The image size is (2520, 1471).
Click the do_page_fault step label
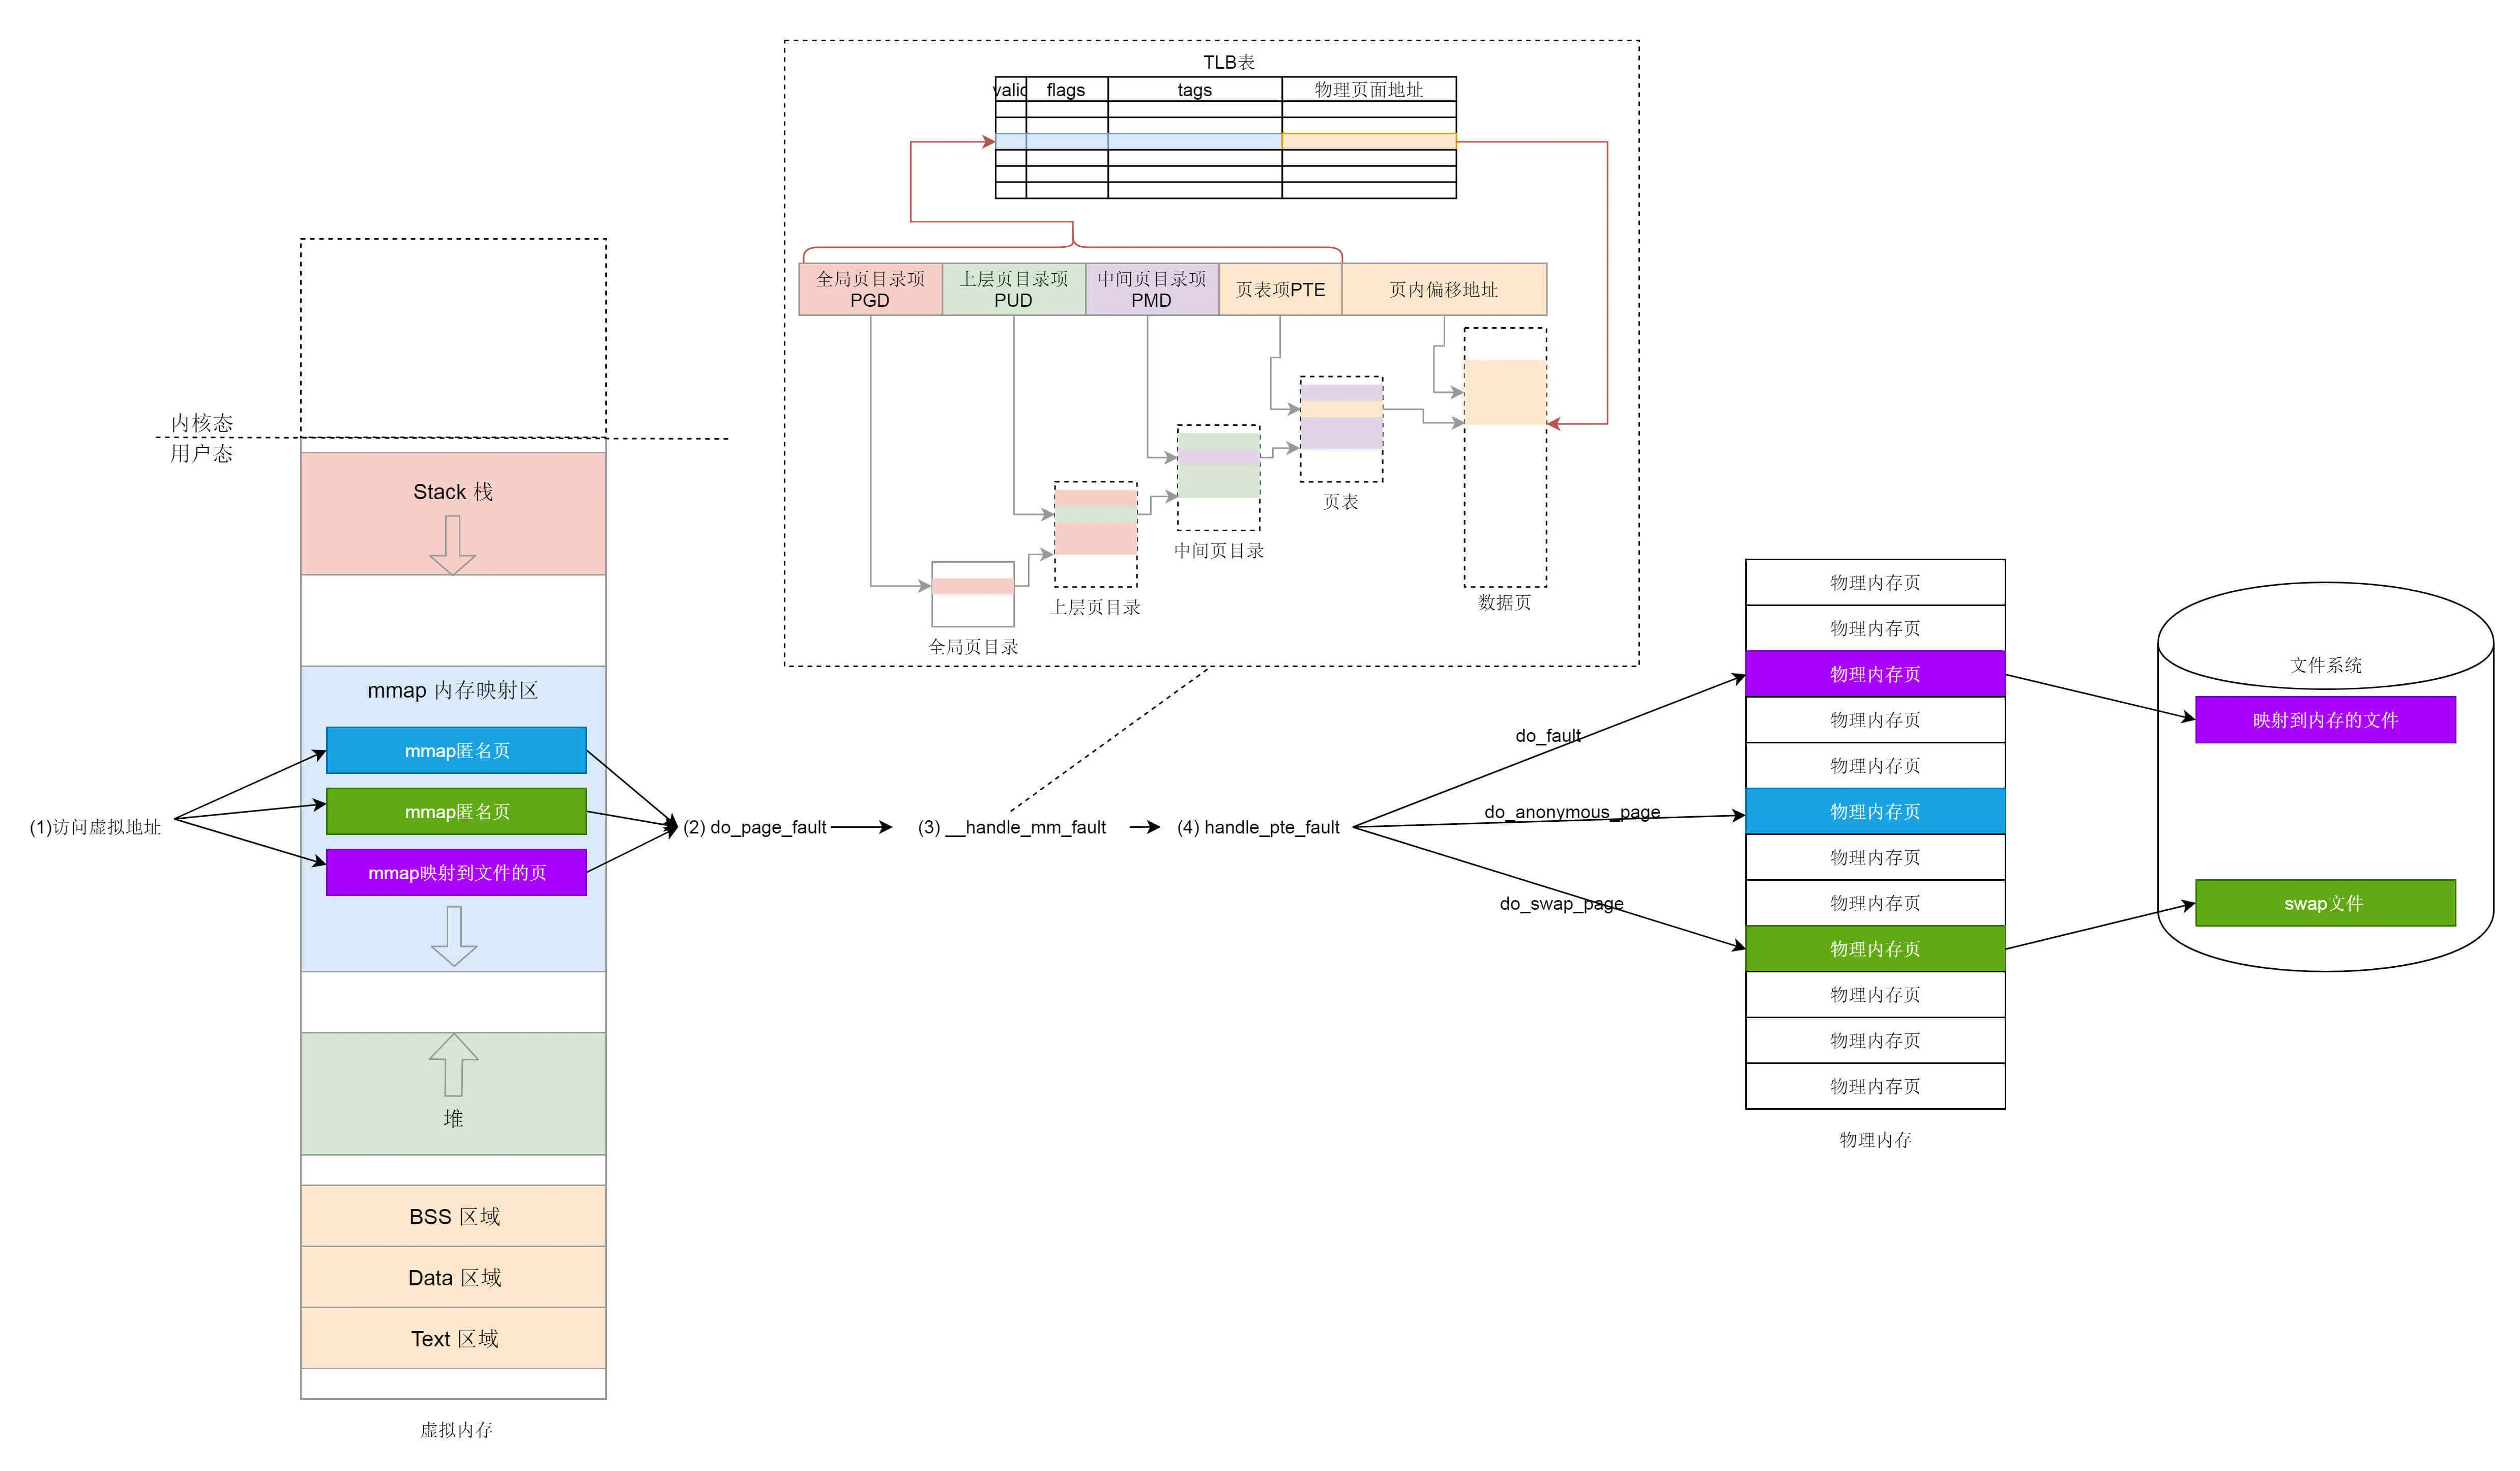coord(755,827)
